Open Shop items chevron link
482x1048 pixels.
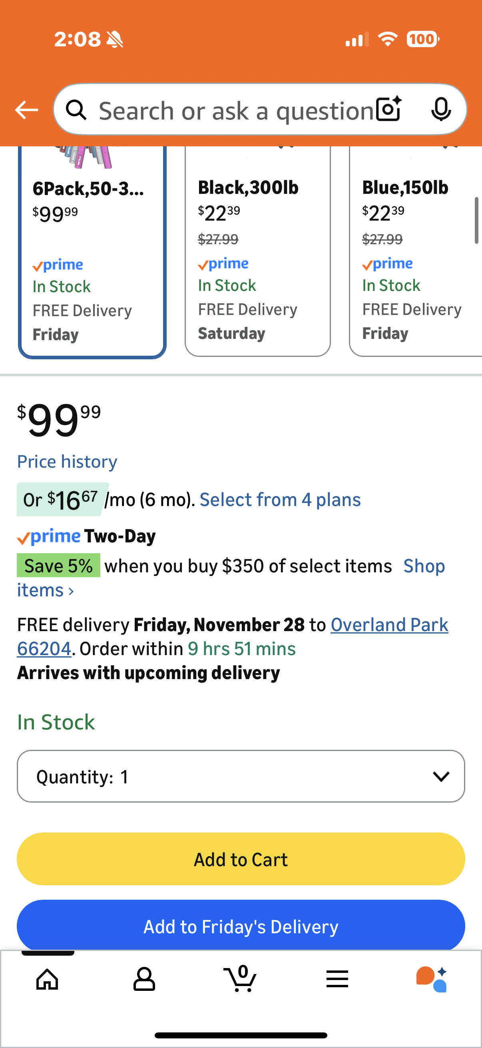45,590
